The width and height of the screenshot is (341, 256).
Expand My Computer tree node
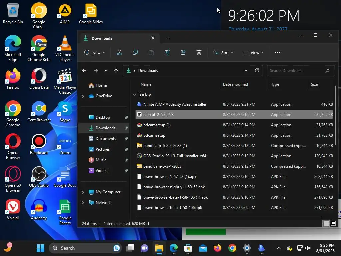pos(83,192)
